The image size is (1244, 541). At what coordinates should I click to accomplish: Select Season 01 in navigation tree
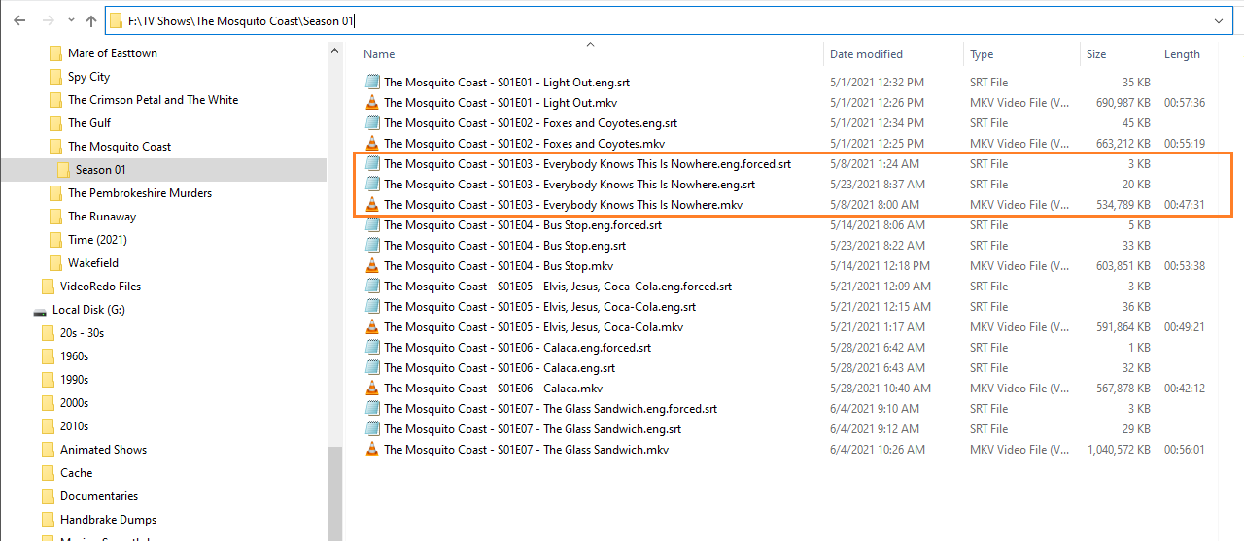pos(101,170)
